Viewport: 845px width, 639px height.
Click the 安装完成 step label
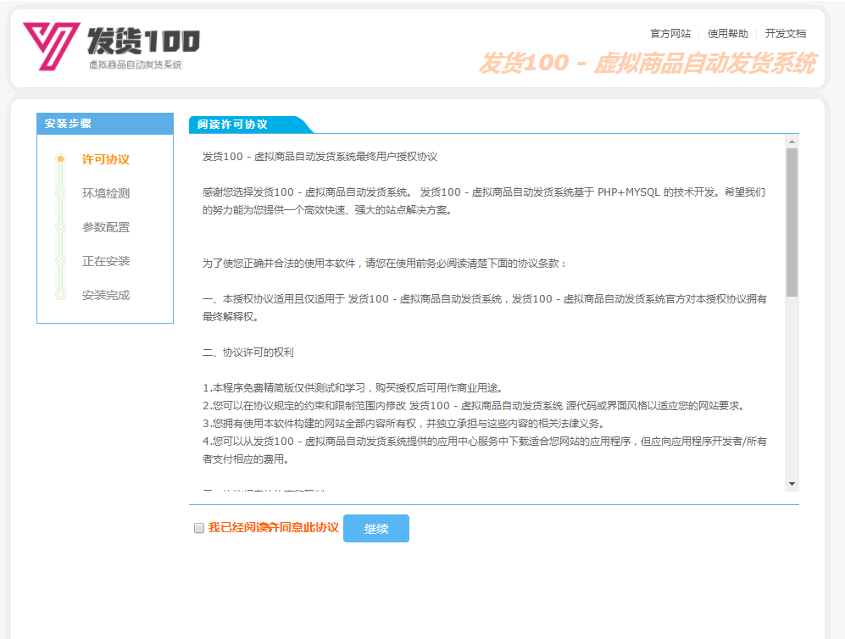click(x=106, y=295)
